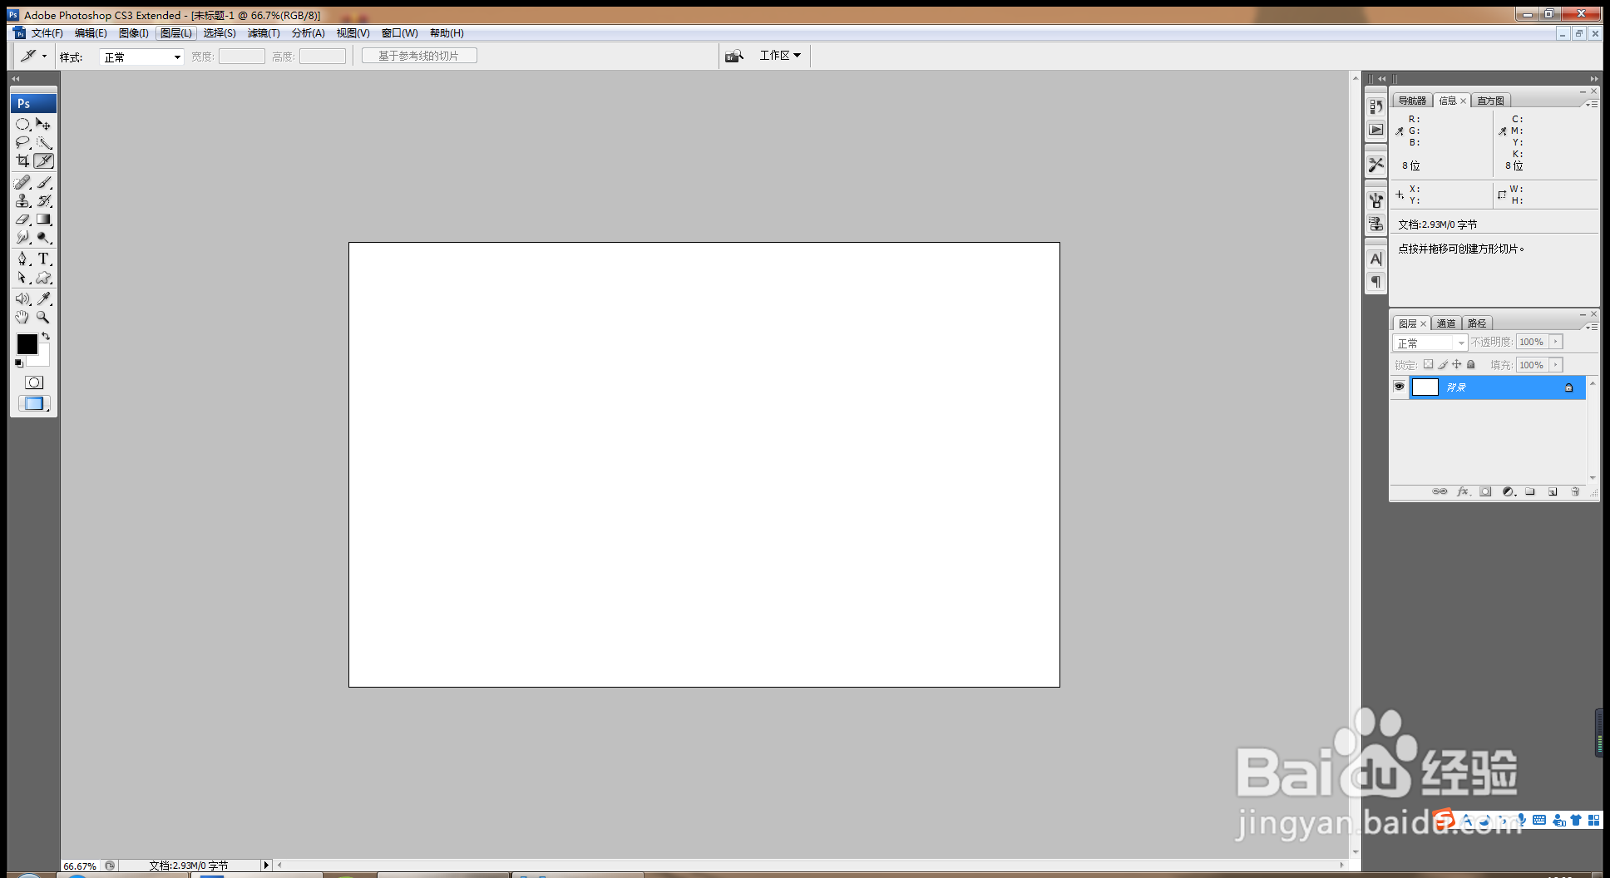Image resolution: width=1610 pixels, height=878 pixels.
Task: Select the Hand tool
Action: pos(22,317)
